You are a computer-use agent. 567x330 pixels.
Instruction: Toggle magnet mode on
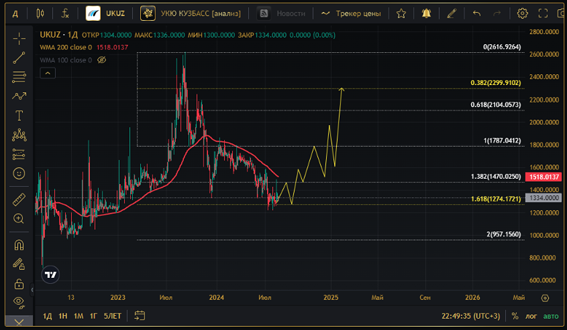click(19, 245)
